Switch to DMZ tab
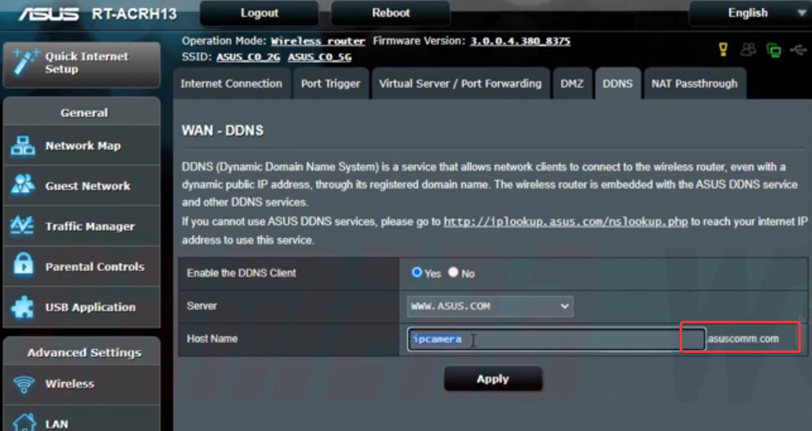812x431 pixels. pos(572,84)
